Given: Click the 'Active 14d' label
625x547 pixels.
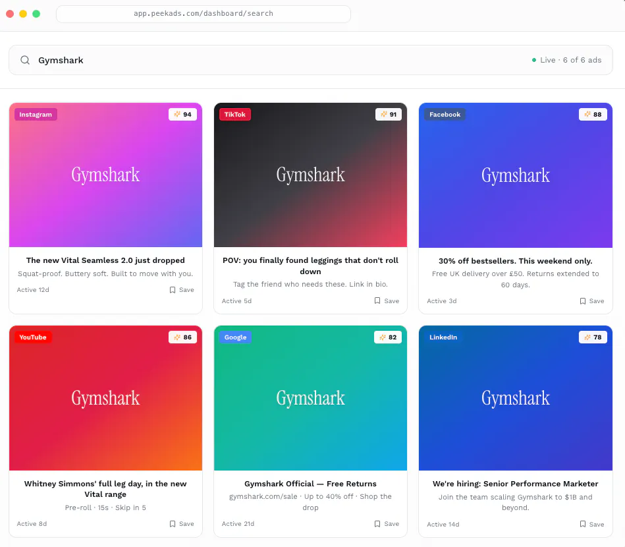Looking at the screenshot, I should (443, 524).
